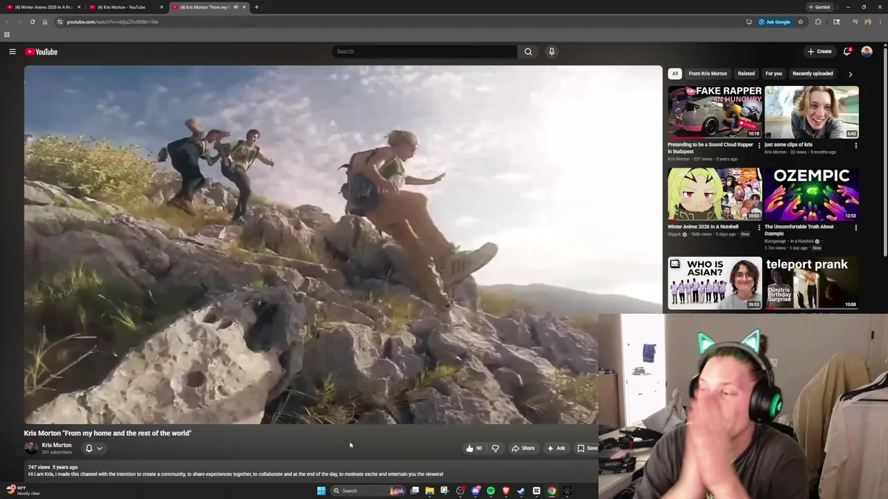The height and width of the screenshot is (499, 888).
Task: Open the Kris Morton channel avatar
Action: point(31,448)
